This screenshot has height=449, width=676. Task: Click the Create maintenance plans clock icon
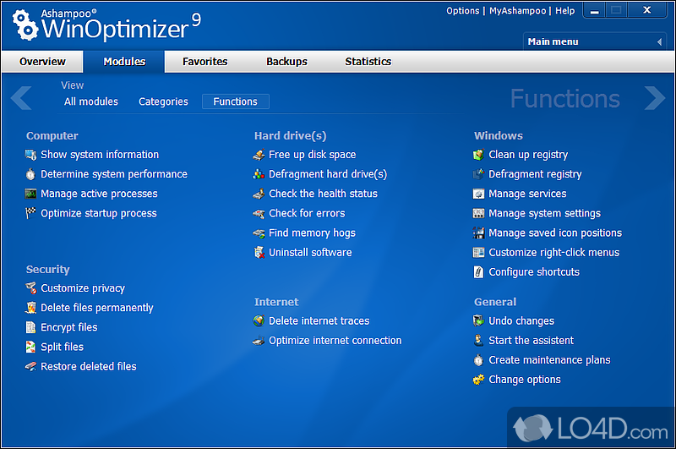(x=478, y=359)
